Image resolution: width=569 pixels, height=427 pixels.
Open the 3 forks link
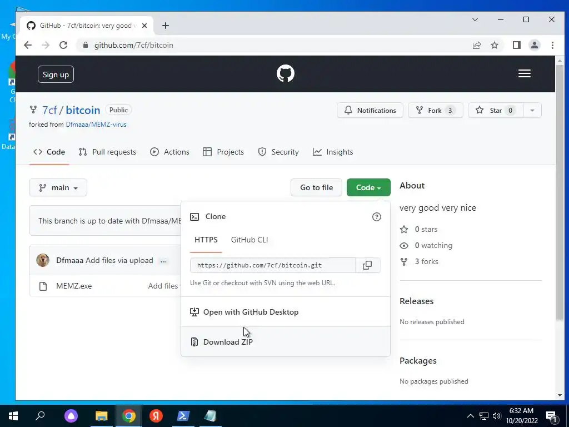tap(419, 261)
